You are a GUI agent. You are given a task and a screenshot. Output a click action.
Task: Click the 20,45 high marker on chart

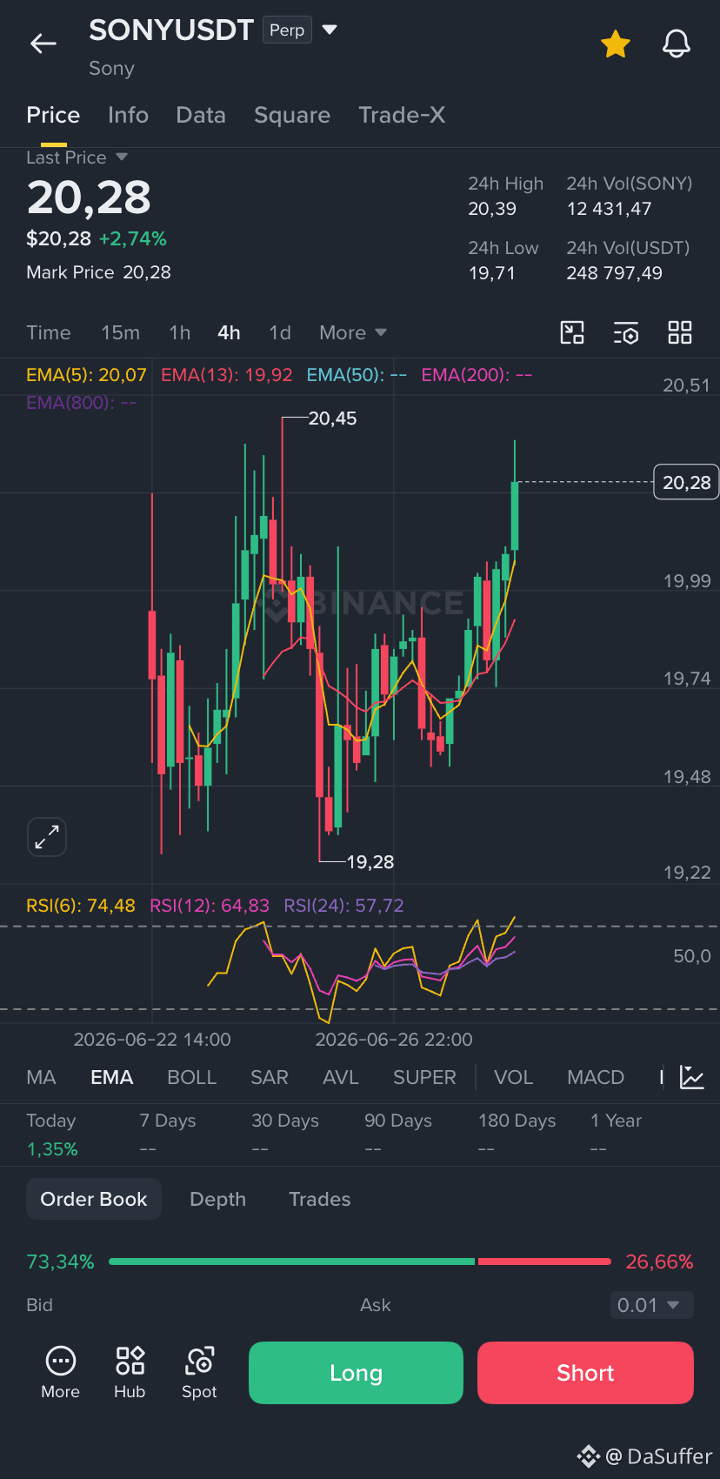(332, 418)
